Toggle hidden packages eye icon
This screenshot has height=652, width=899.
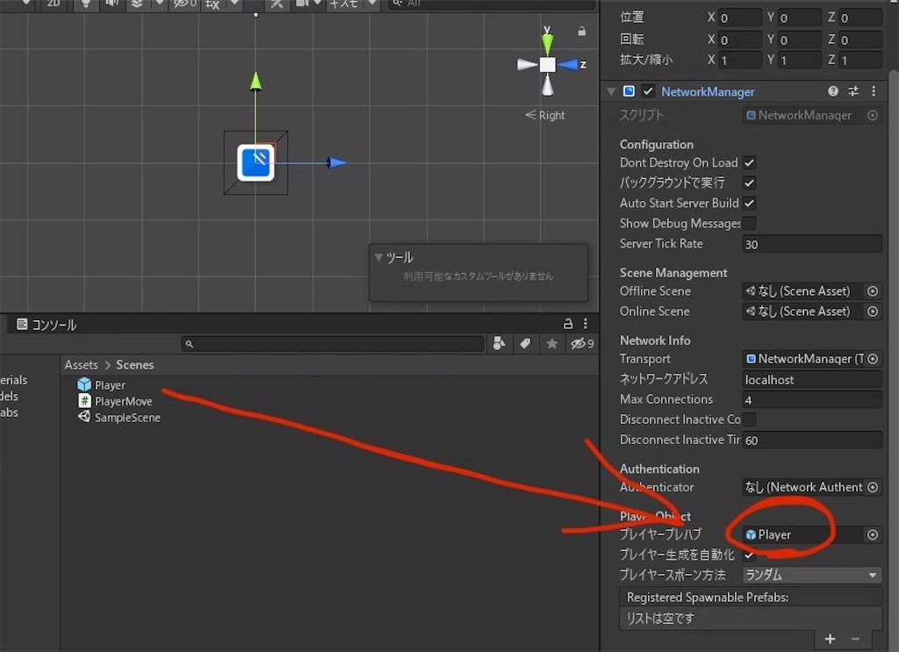582,343
